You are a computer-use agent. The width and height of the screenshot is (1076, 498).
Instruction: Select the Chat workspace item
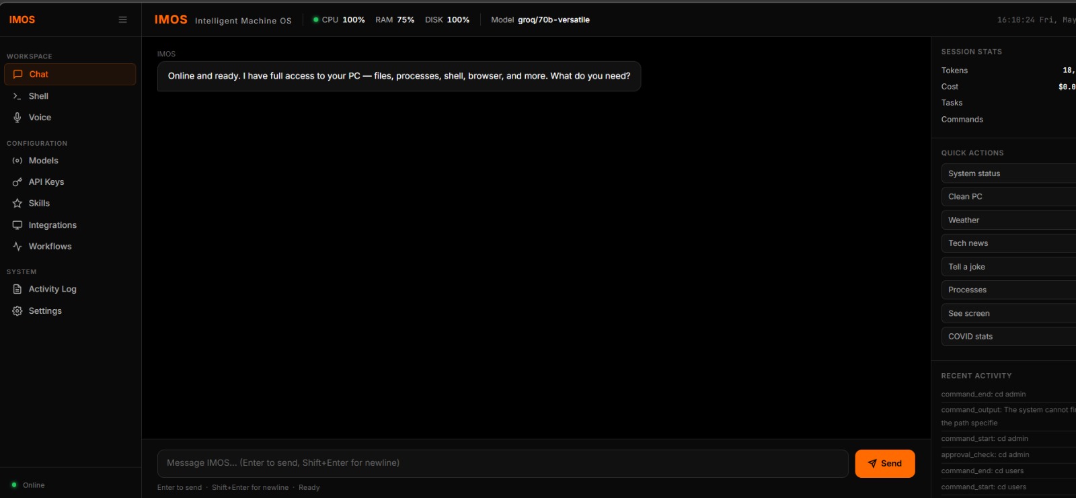(70, 75)
